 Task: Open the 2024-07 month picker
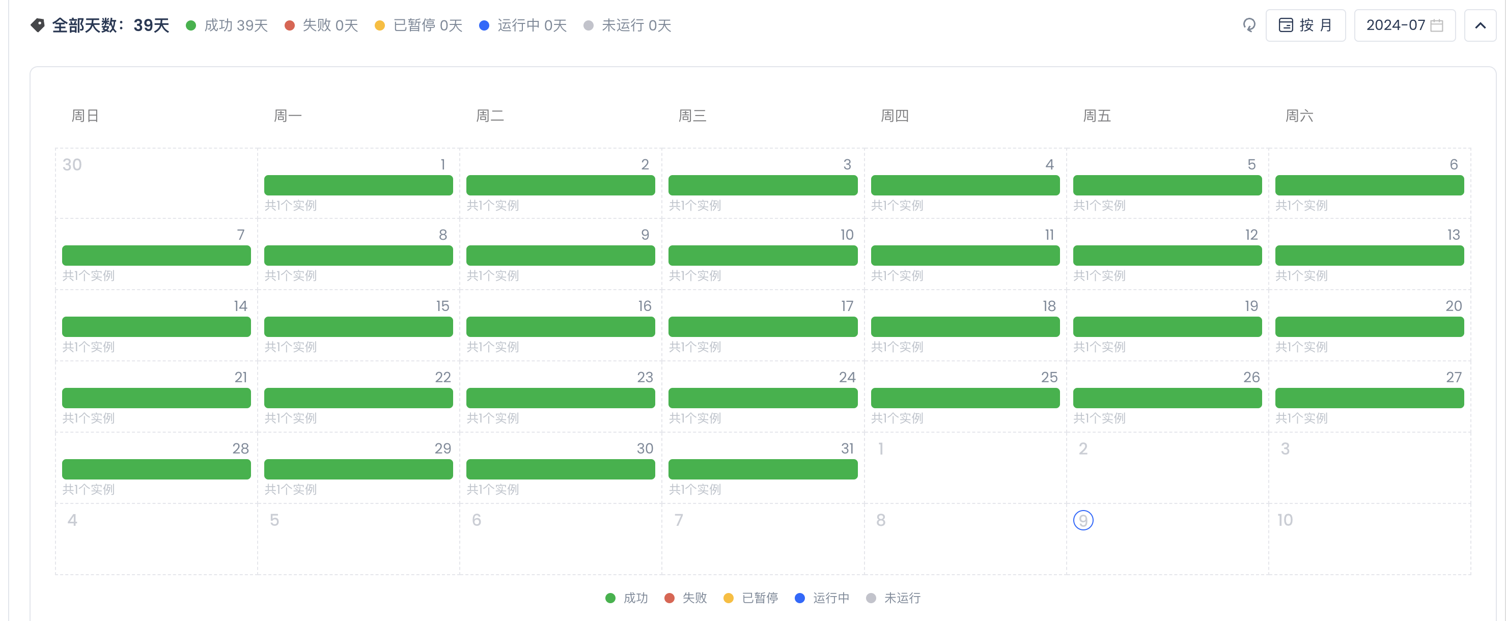click(x=1396, y=26)
